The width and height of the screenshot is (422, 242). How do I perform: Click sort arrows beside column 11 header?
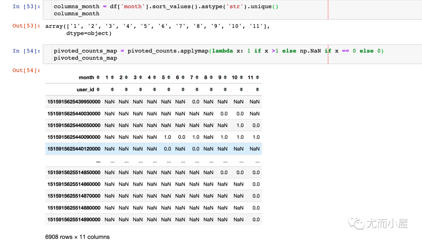click(x=257, y=77)
